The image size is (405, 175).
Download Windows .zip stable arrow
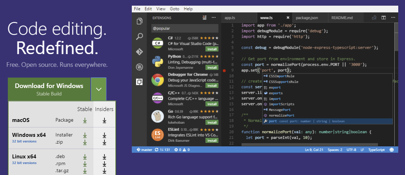(85, 142)
